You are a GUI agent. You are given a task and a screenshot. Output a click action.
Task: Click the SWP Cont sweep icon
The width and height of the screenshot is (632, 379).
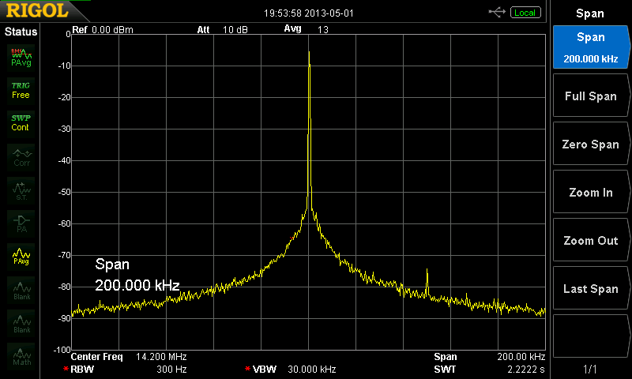pos(21,122)
